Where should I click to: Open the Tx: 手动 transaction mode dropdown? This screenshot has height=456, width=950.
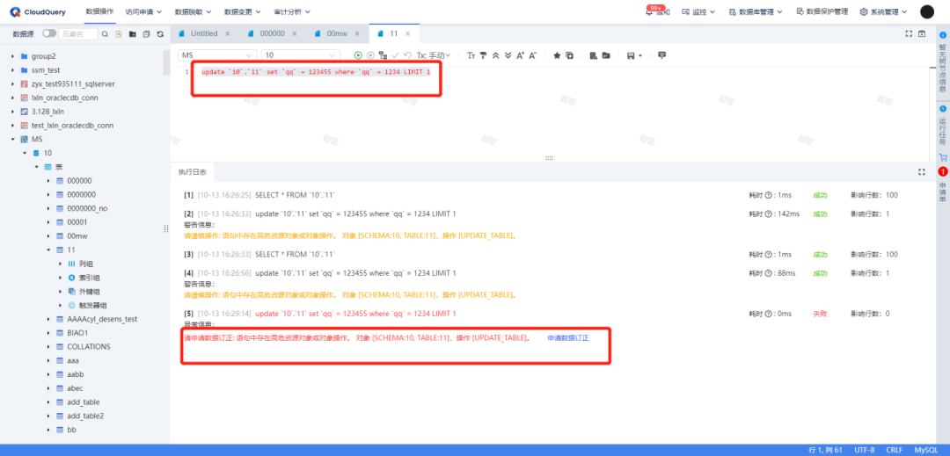[x=434, y=55]
